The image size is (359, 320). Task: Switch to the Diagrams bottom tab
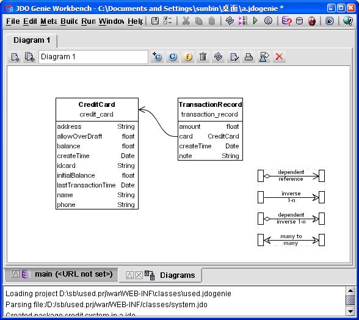tap(178, 275)
